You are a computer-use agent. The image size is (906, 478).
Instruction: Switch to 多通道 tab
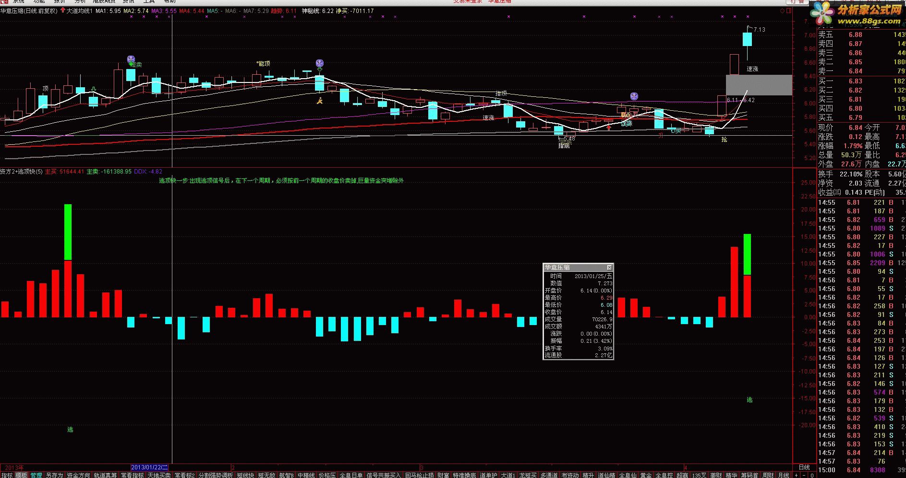point(549,475)
